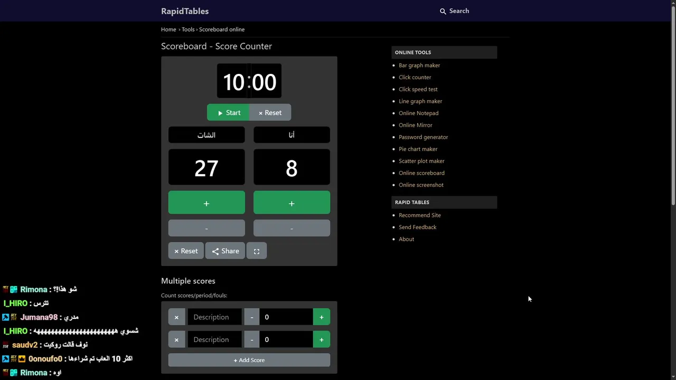Open Online Mirror tool

(x=415, y=125)
